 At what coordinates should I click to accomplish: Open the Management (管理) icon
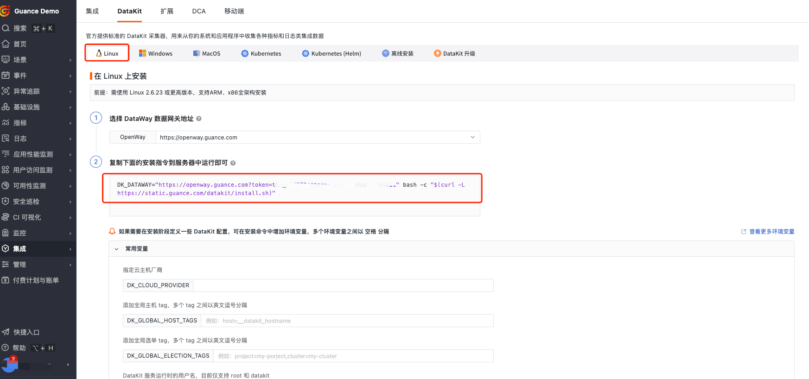pos(6,265)
